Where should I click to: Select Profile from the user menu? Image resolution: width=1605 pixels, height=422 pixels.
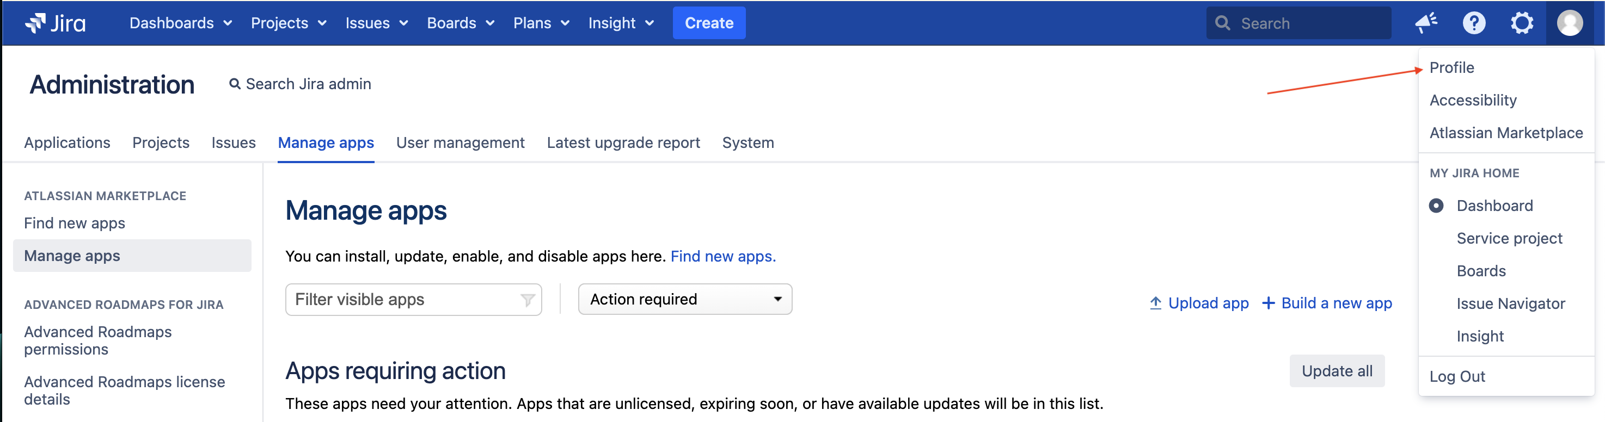[1451, 68]
